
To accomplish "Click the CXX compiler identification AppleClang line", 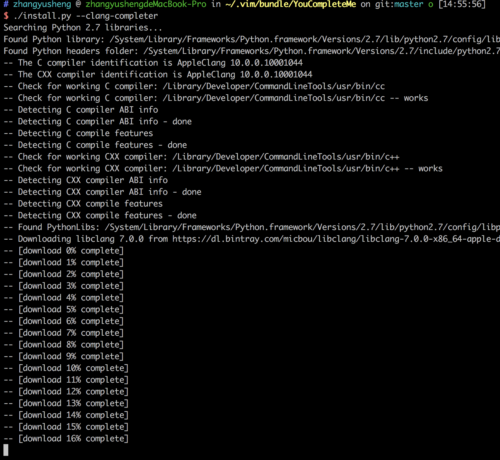I will pyautogui.click(x=158, y=75).
